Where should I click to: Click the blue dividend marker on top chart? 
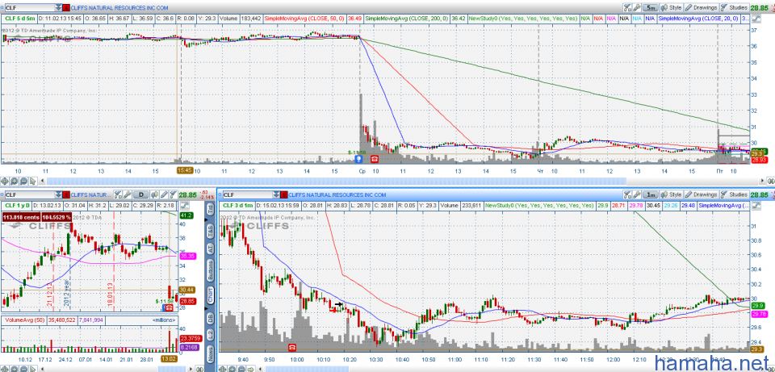point(358,159)
